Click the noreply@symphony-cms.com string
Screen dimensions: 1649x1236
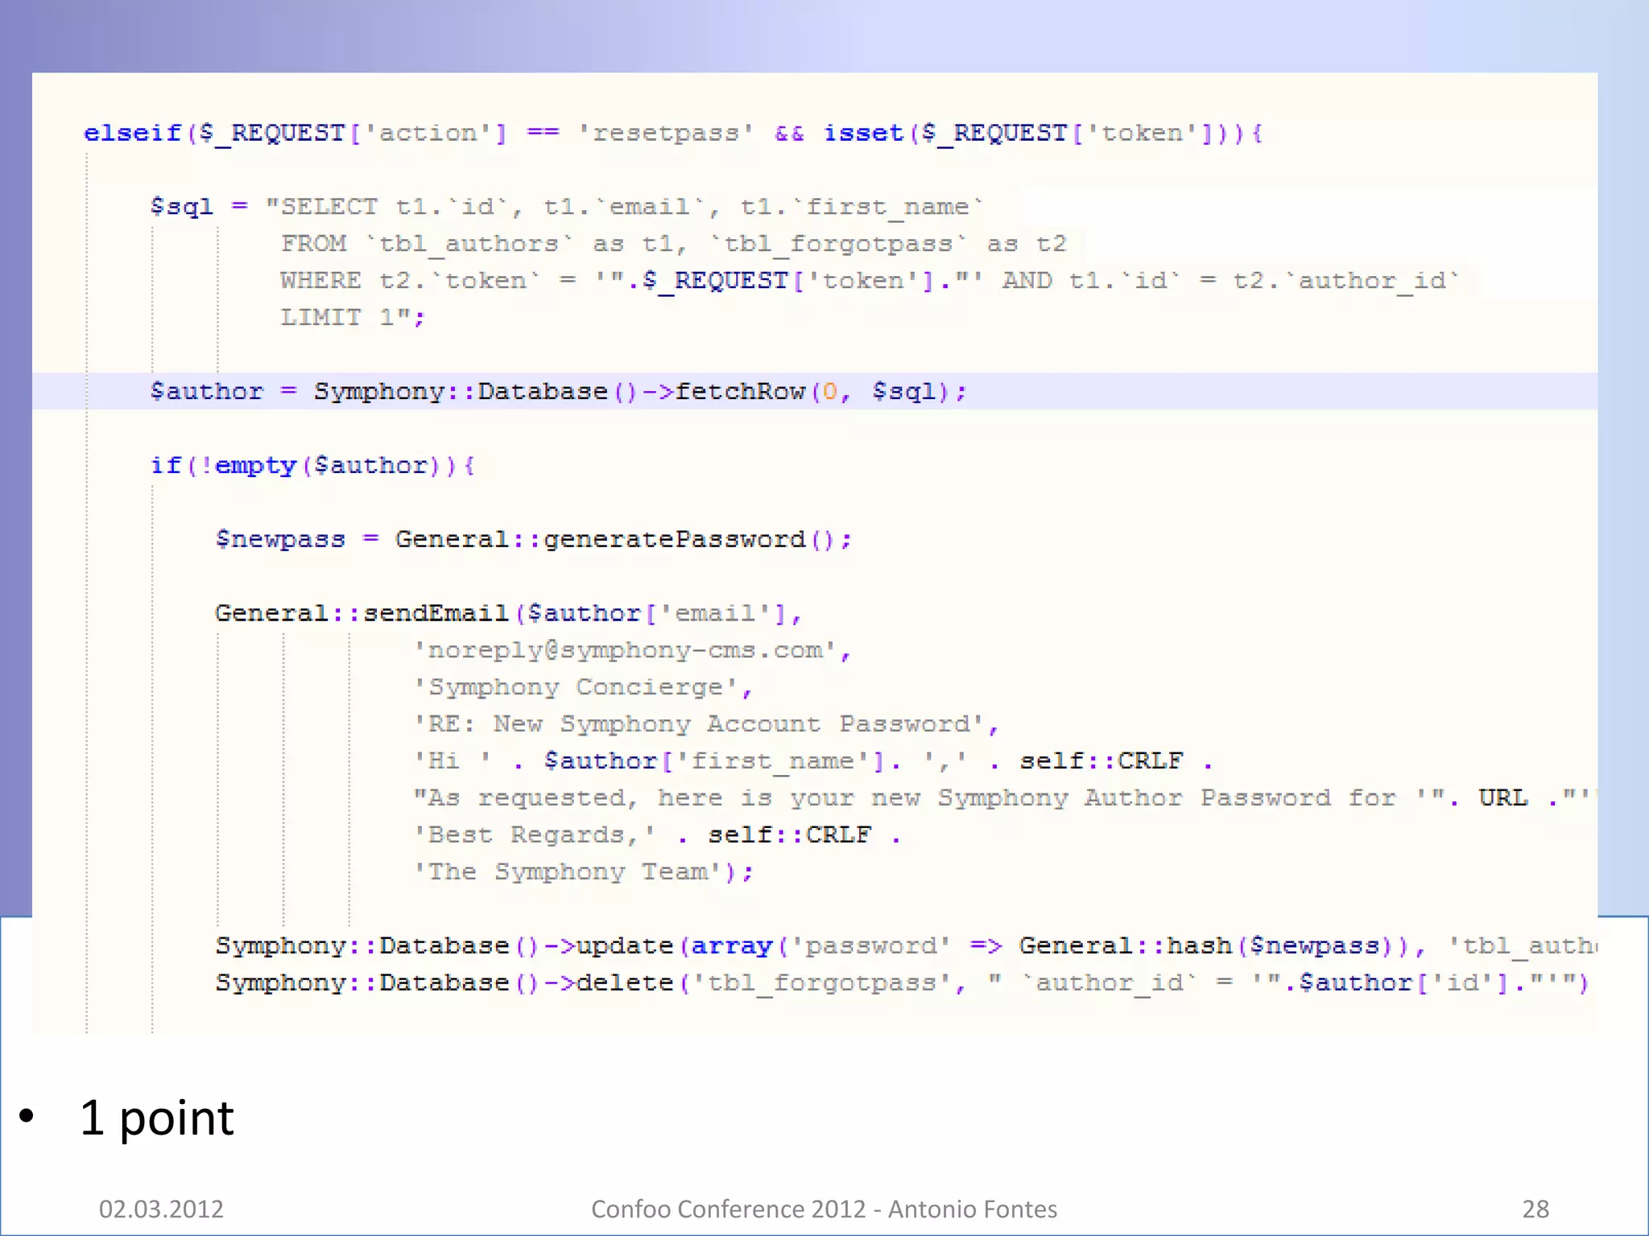click(626, 650)
